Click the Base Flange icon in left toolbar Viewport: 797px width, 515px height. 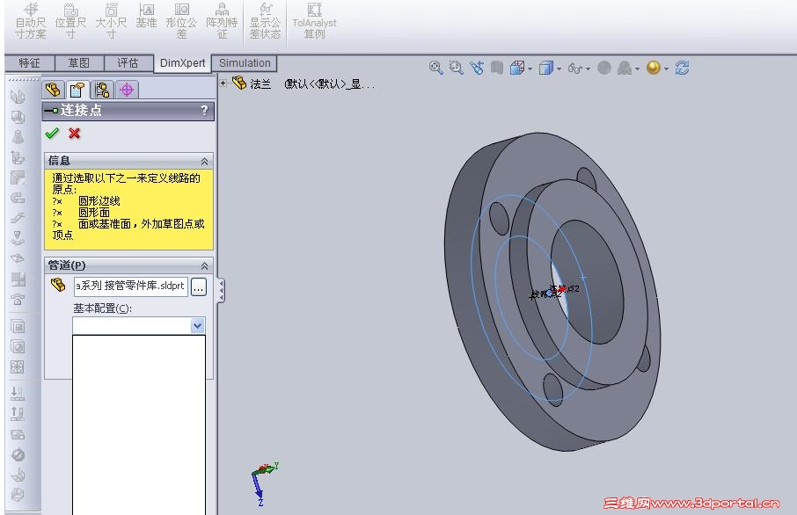click(18, 97)
